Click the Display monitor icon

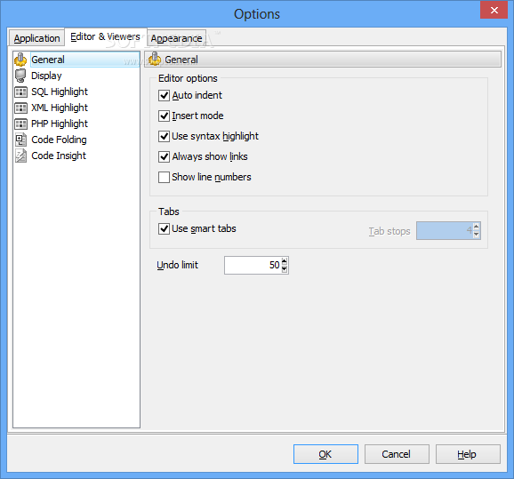20,76
